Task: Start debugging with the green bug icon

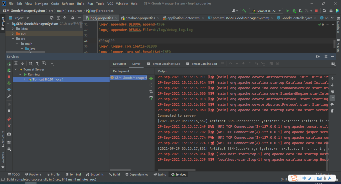Action: (294, 11)
